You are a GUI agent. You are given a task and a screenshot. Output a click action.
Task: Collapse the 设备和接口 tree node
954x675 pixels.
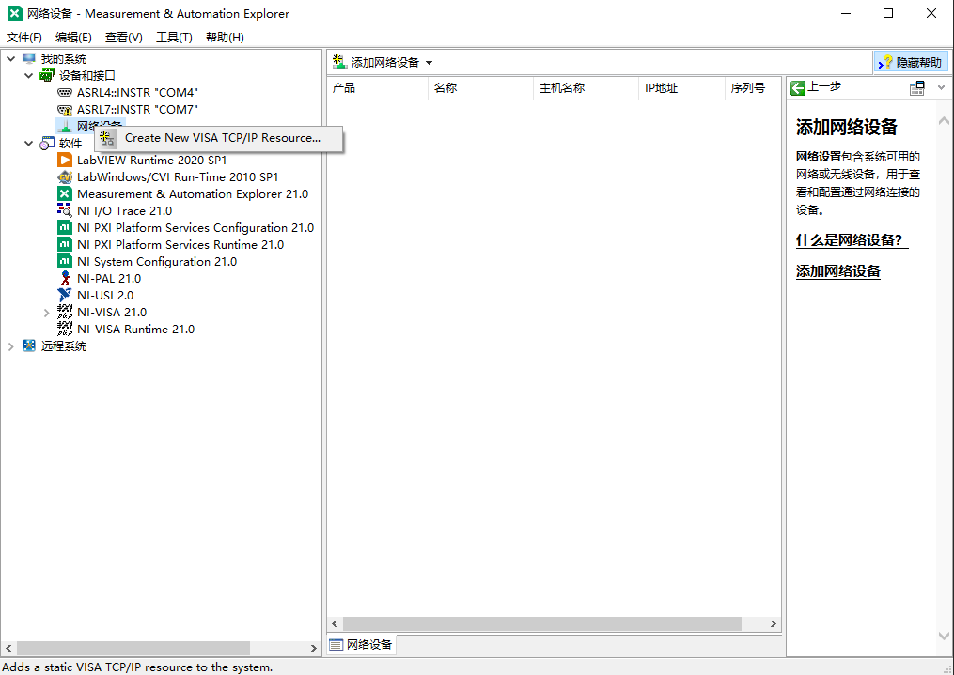click(28, 76)
